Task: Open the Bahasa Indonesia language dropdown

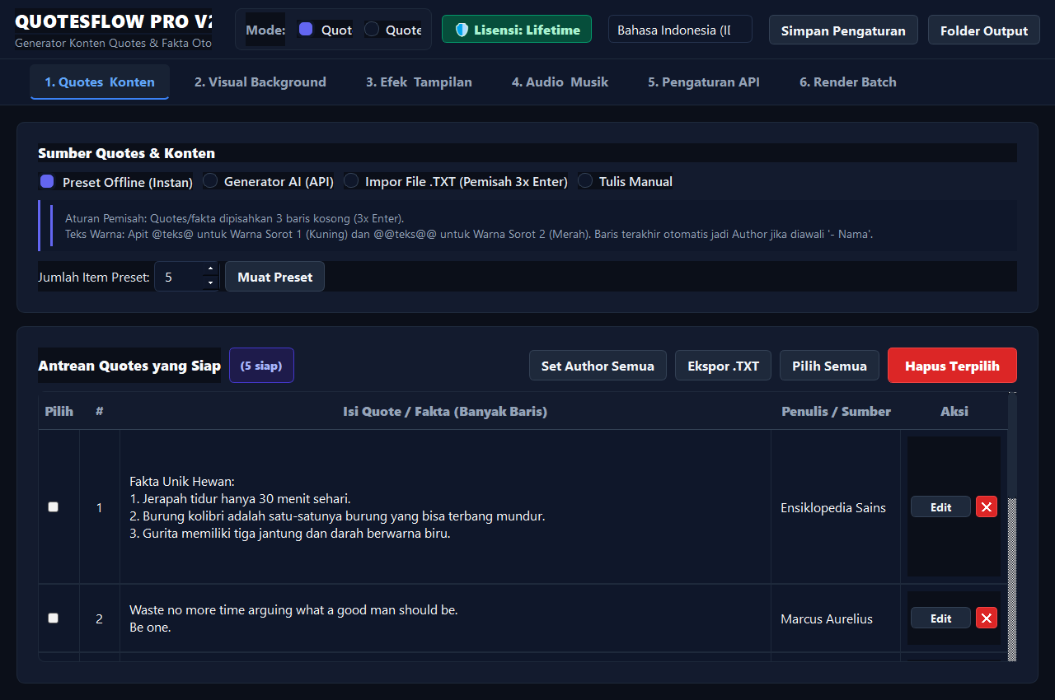Action: 680,30
